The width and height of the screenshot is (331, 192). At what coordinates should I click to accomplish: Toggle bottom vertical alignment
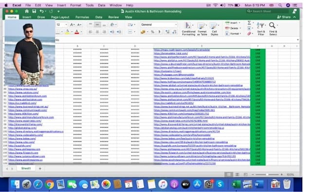(104, 25)
